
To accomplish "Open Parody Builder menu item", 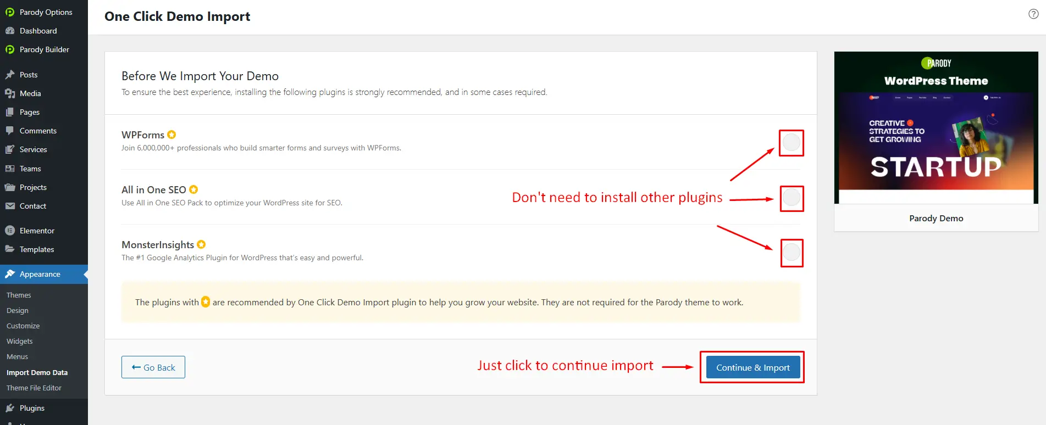I will pyautogui.click(x=44, y=49).
